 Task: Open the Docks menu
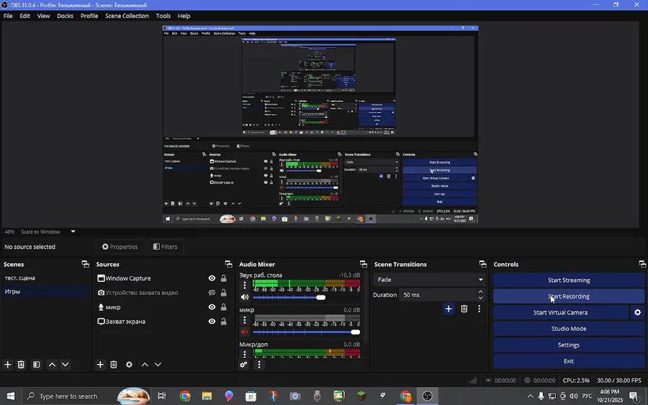(65, 16)
